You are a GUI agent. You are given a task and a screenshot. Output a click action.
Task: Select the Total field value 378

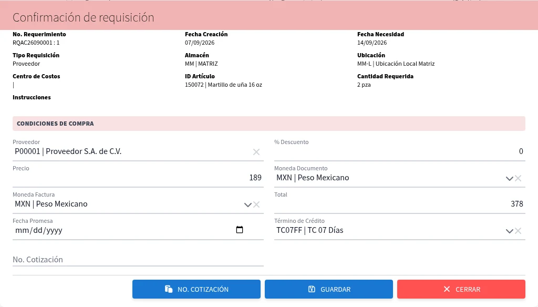click(x=517, y=204)
